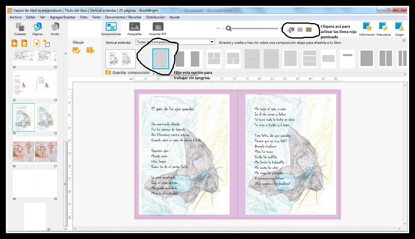The height and width of the screenshot is (239, 415).
Task: Click the line 'Me traje el gato a casa'
Action: click(270, 109)
